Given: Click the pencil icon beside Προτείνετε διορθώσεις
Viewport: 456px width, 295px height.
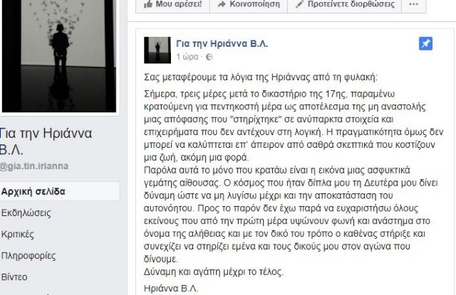Looking at the screenshot, I should click(x=299, y=4).
